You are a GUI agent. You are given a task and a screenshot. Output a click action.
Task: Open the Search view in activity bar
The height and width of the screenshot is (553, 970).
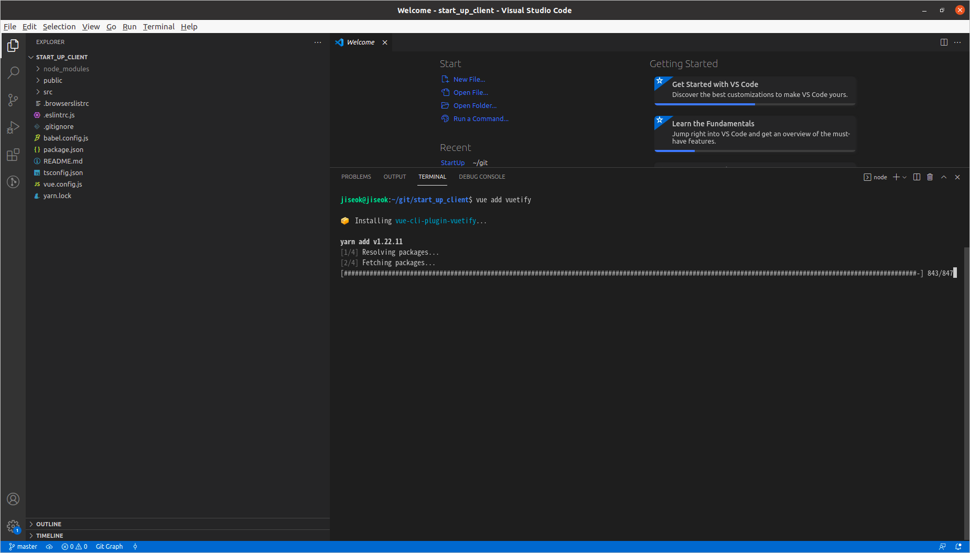coord(13,73)
